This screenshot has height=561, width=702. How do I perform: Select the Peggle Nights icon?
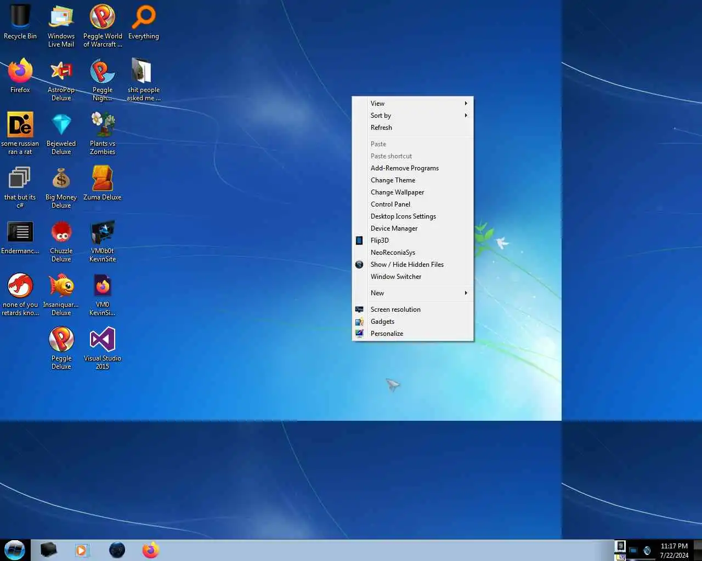(103, 80)
